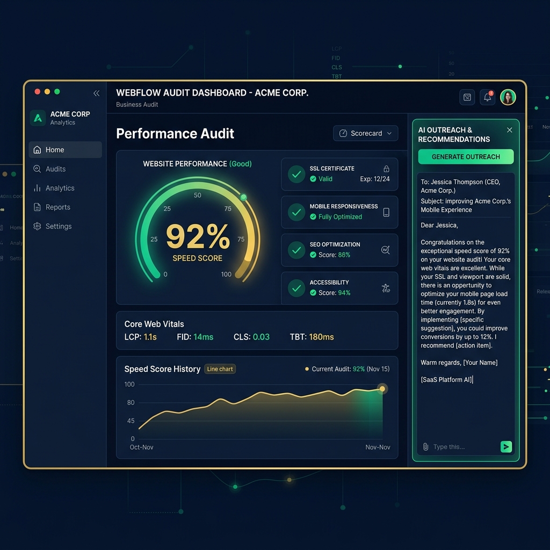Screen dimensions: 550x550
Task: Click the accessibility person icon
Action: click(x=386, y=288)
